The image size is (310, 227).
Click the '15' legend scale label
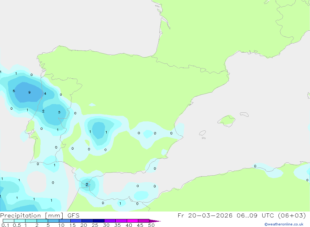point(73,225)
